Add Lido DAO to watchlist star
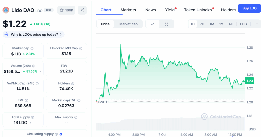Image resolution: width=261 pixels, height=137 pixels. (66, 10)
